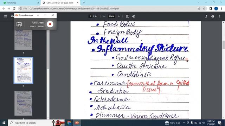
Task: Open the notification center
Action: (x=220, y=123)
